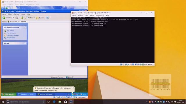Click the CTRL DROITE host key indicator of Ubuntu VM
This screenshot has width=186, height=104.
point(148,64)
